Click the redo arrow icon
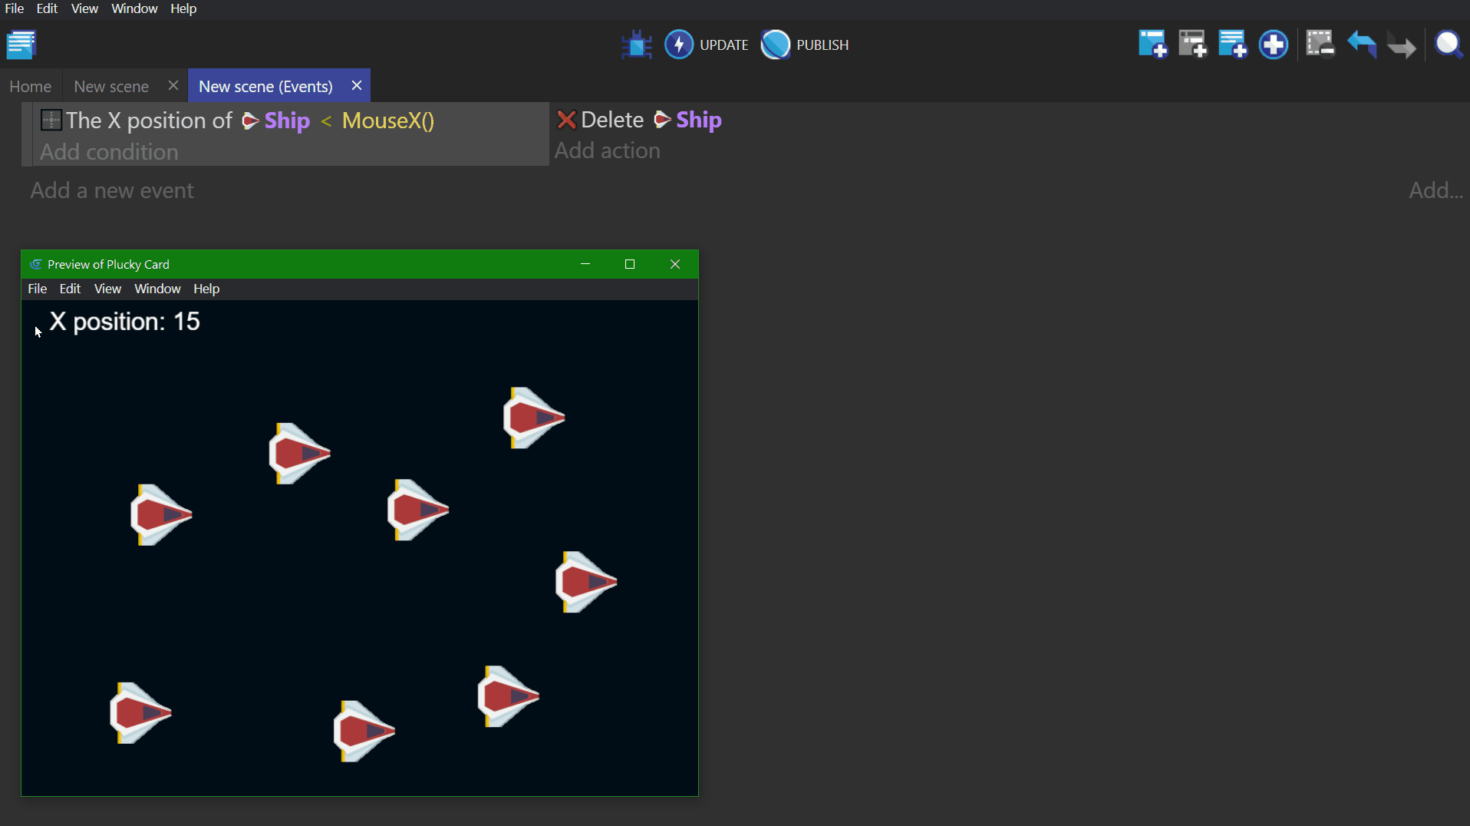 1401,46
